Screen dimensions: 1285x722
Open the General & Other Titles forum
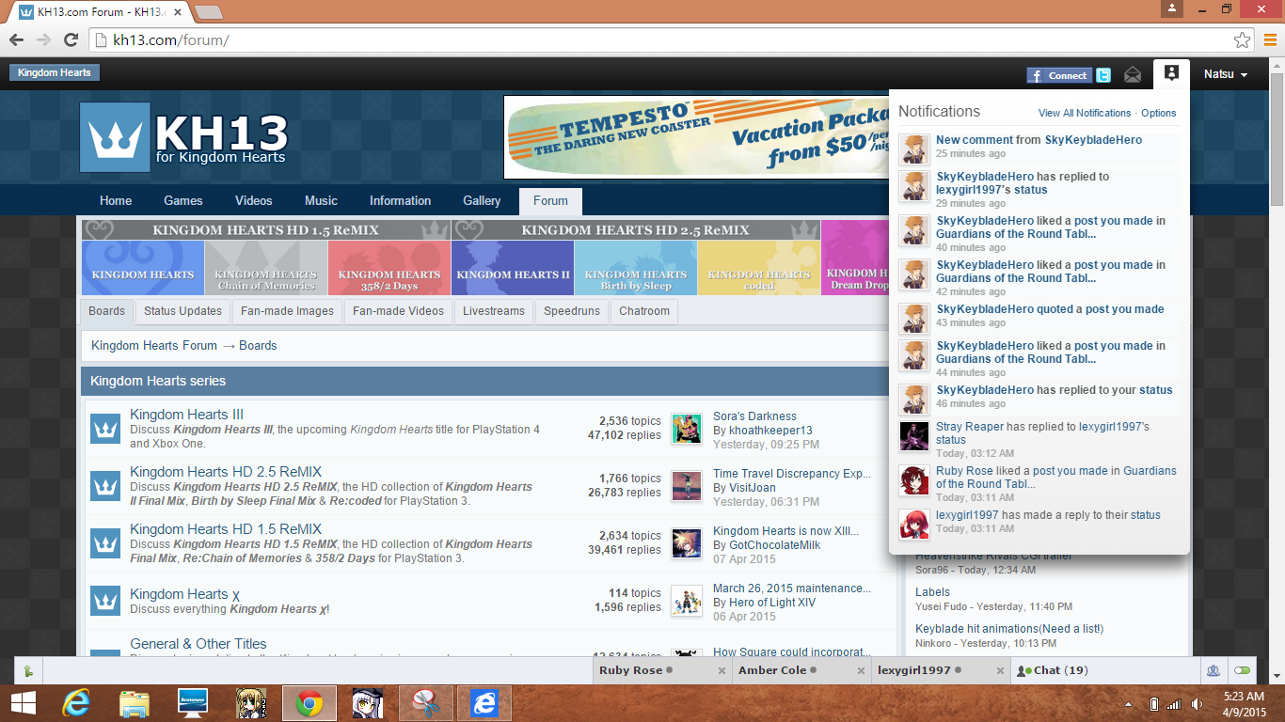point(198,644)
